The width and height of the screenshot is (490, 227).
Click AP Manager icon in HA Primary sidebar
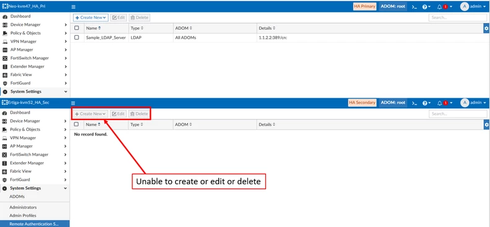5,49
